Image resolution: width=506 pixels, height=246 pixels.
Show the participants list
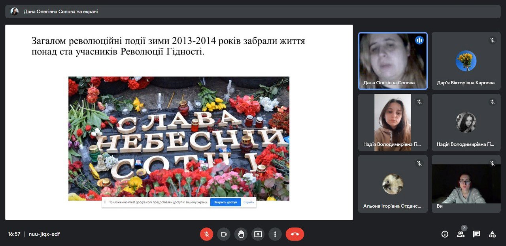(x=461, y=234)
